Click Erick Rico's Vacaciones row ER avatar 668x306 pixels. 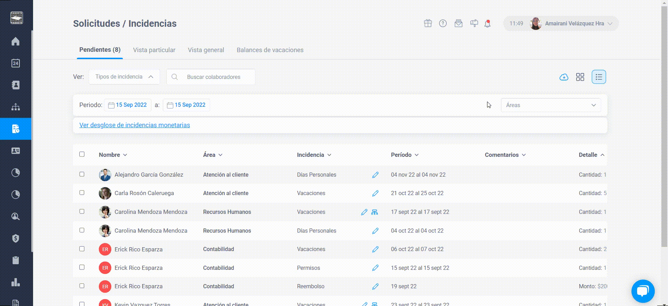click(105, 249)
